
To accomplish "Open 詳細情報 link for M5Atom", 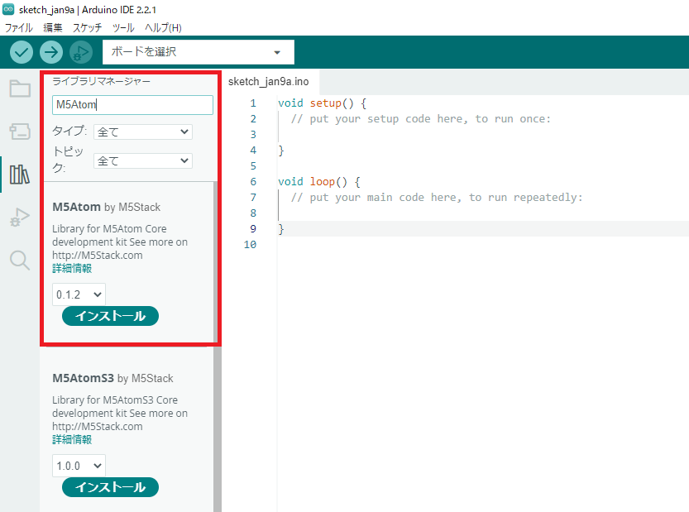I will pyautogui.click(x=72, y=269).
